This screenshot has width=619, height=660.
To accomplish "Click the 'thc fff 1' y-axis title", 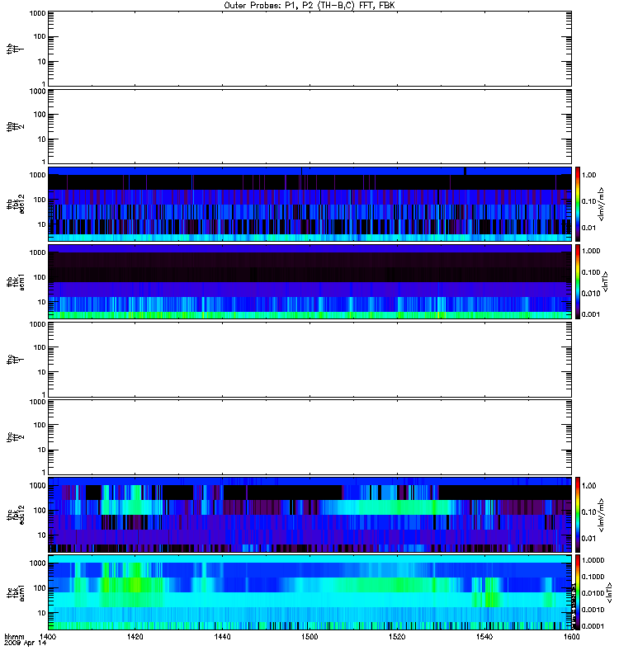I will [x=16, y=360].
